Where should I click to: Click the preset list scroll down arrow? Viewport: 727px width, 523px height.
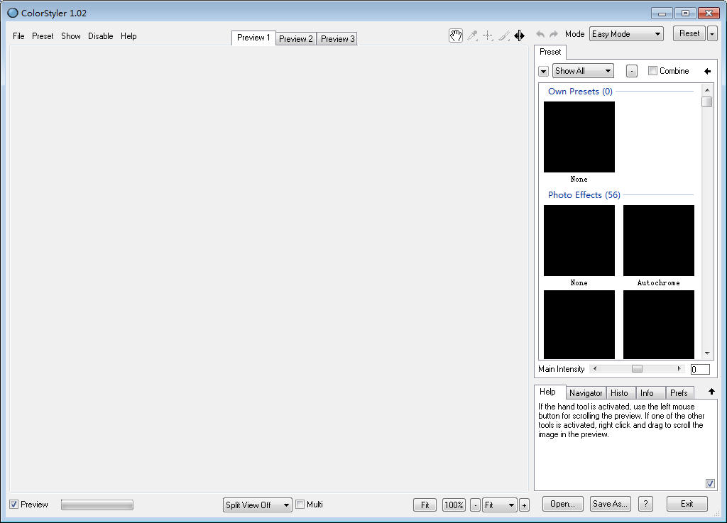click(707, 353)
